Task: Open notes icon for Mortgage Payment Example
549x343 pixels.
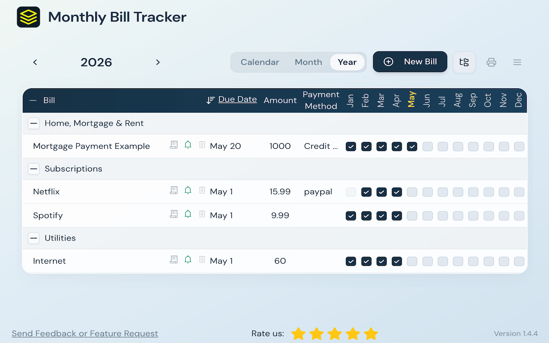Action: click(174, 145)
